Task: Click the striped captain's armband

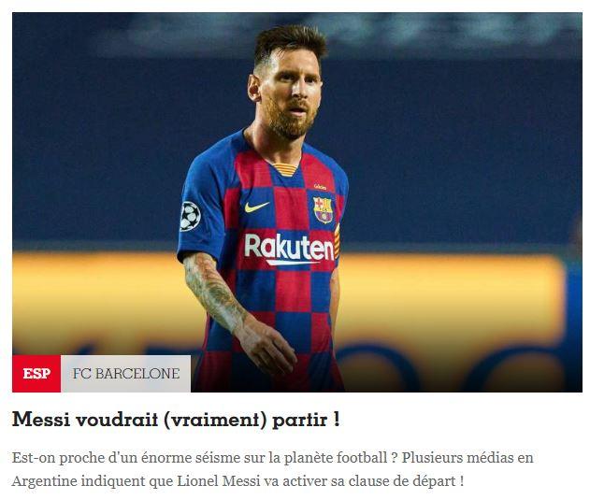Action: tap(337, 241)
